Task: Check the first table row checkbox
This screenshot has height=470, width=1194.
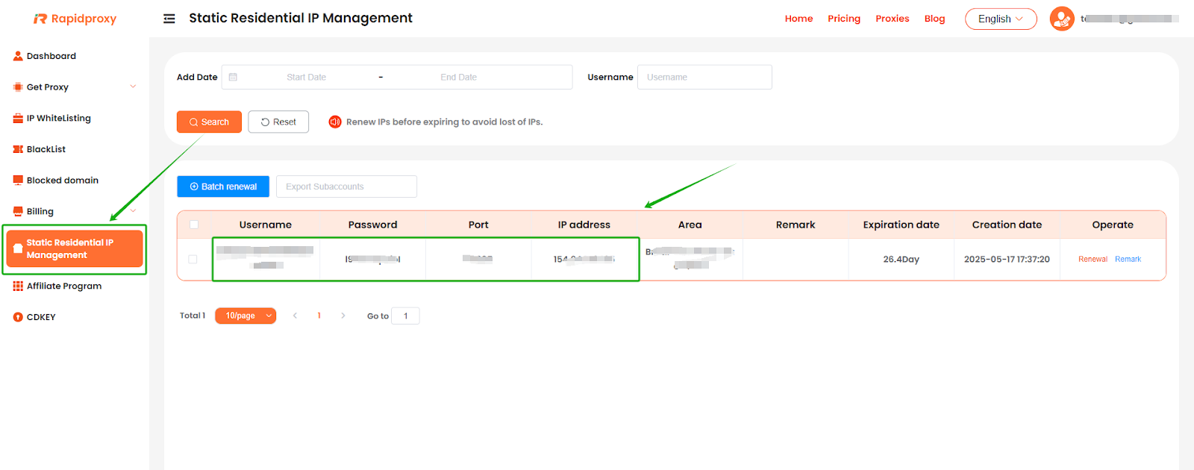Action: point(193,260)
